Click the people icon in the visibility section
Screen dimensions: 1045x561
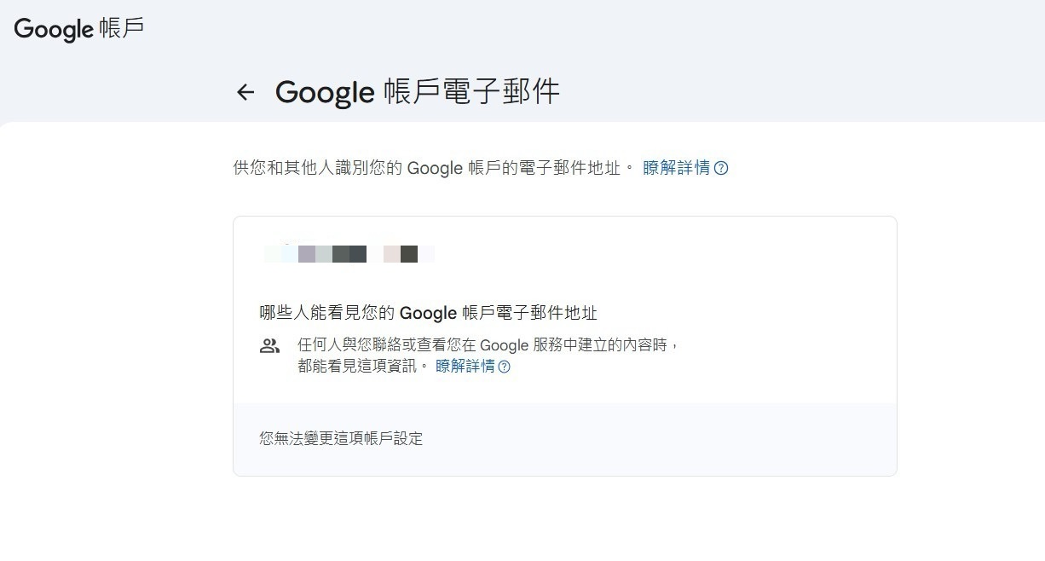click(x=269, y=346)
